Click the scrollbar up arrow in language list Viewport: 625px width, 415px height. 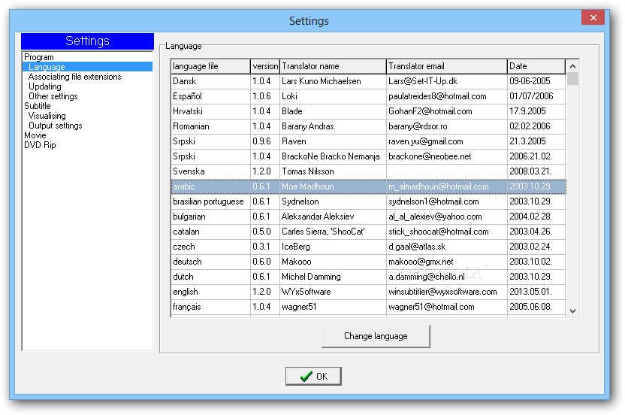point(572,66)
